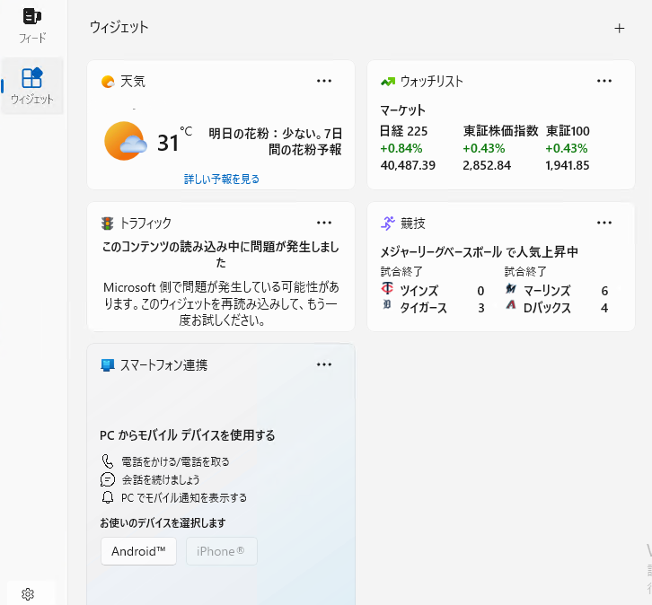Viewport: 652px width, 605px height.
Task: Open more options for 天気 widget
Action: tap(324, 81)
